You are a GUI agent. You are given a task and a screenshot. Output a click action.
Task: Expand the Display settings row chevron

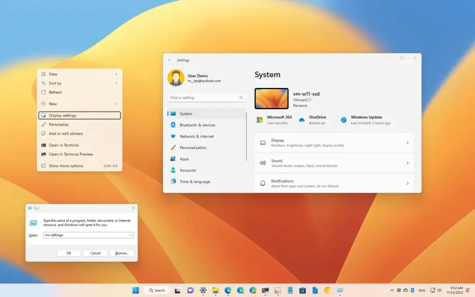[408, 143]
